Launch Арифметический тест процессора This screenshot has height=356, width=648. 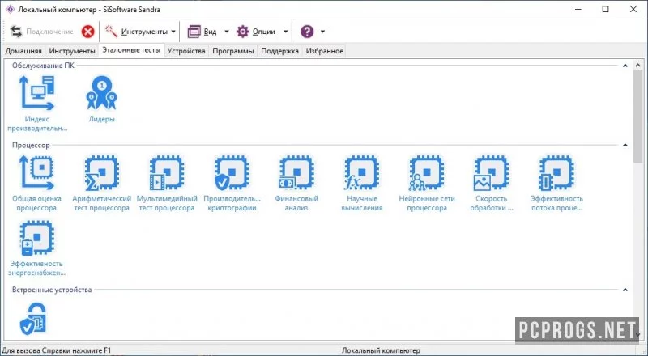tap(102, 173)
